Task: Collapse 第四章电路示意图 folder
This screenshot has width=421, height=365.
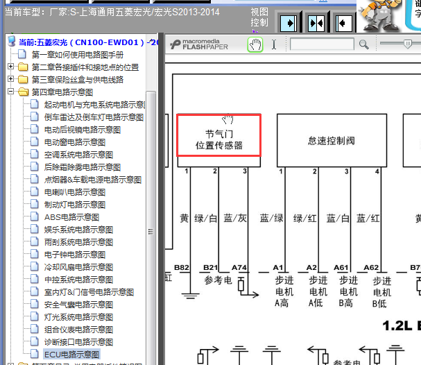Action: tap(10, 92)
